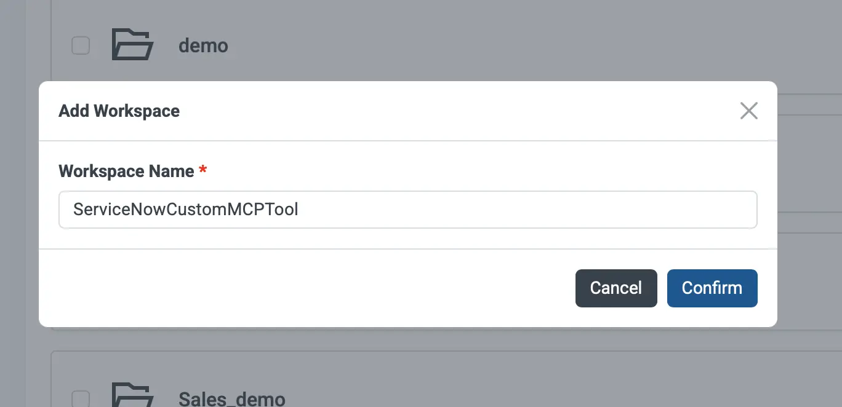
Task: Open the demo workspace name label
Action: point(203,45)
